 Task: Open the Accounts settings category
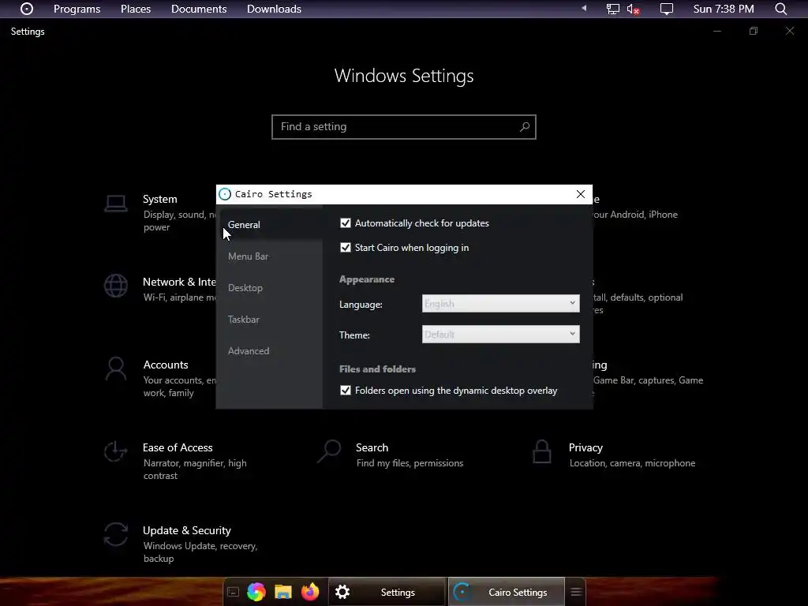tap(159, 378)
